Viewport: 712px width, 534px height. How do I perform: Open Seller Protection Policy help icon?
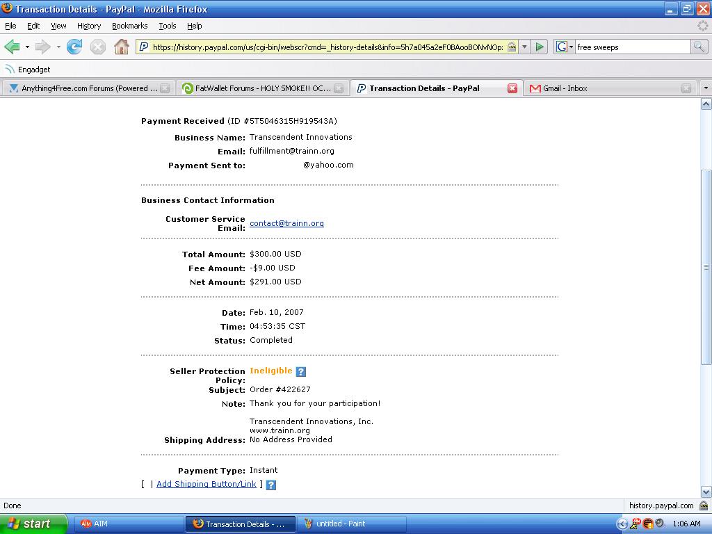pyautogui.click(x=300, y=371)
